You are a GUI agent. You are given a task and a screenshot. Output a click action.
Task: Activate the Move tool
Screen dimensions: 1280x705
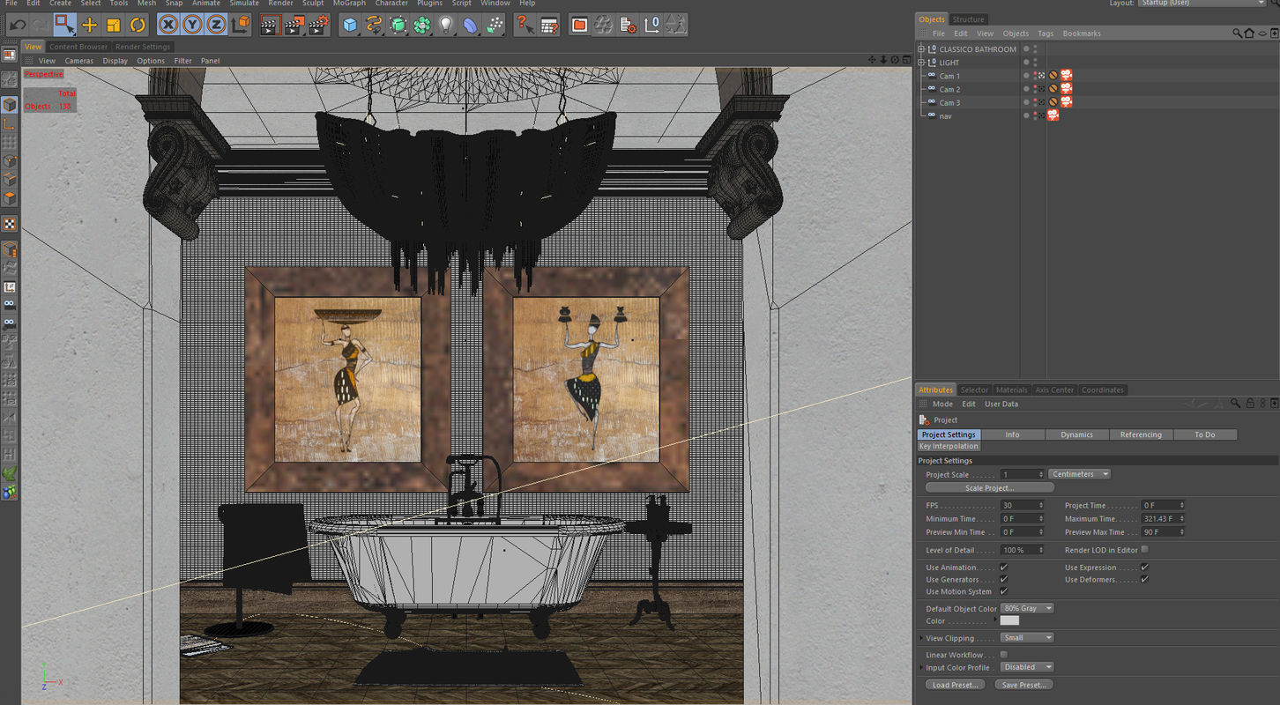coord(89,25)
